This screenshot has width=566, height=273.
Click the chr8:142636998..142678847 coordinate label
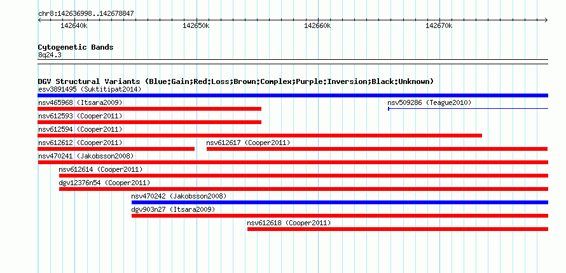[x=86, y=14]
